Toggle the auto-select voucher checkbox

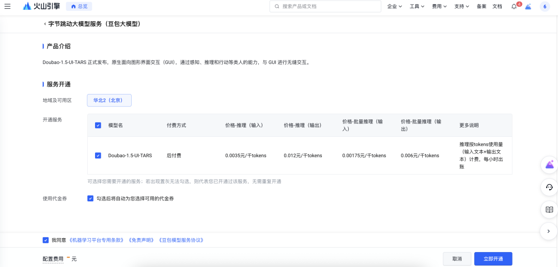pos(90,198)
